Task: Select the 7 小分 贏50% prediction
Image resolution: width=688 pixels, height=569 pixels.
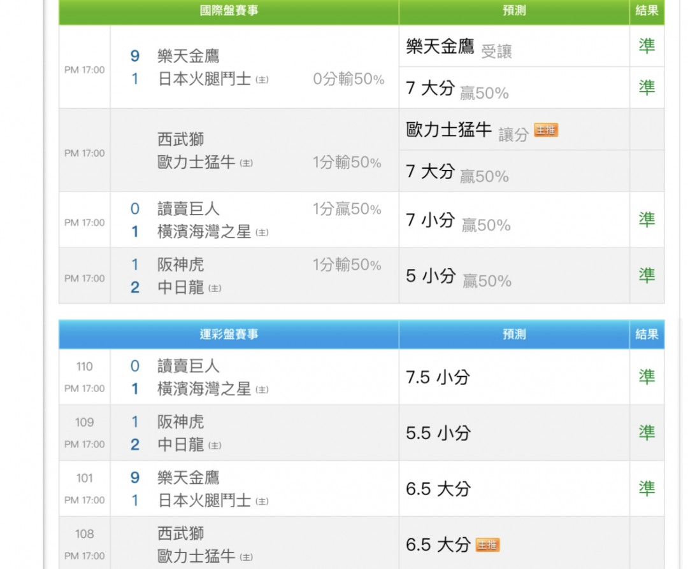Action: (458, 221)
